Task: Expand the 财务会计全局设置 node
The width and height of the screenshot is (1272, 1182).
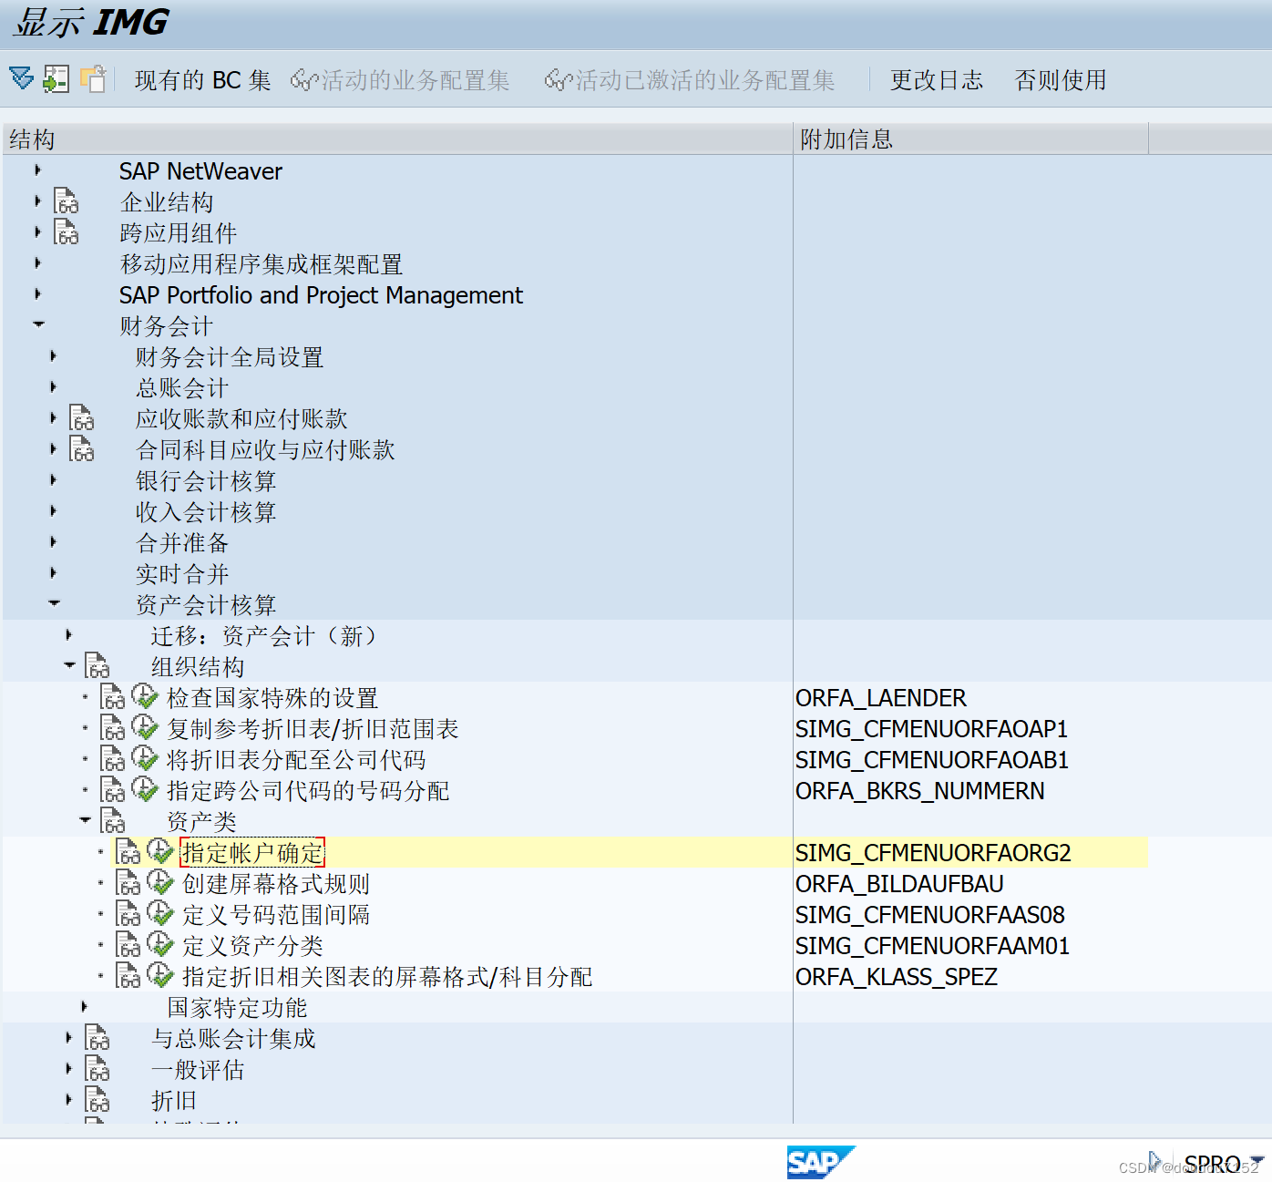Action: [x=53, y=355]
